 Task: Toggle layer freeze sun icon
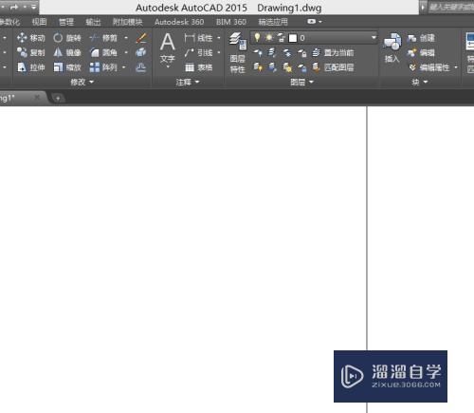pos(269,38)
